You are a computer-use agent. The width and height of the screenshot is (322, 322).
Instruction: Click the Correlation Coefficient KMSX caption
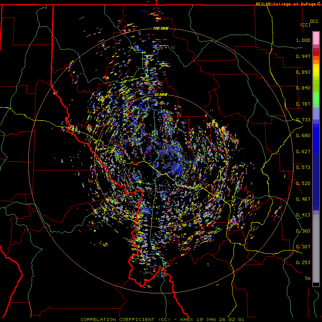[x=162, y=319]
